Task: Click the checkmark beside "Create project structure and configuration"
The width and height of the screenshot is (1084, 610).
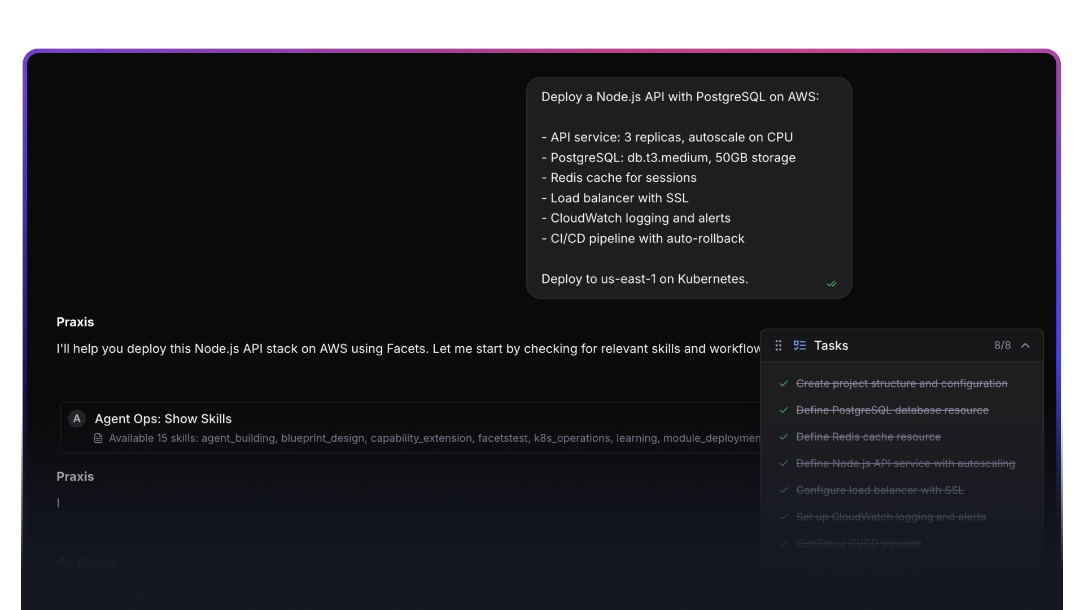Action: [x=784, y=384]
